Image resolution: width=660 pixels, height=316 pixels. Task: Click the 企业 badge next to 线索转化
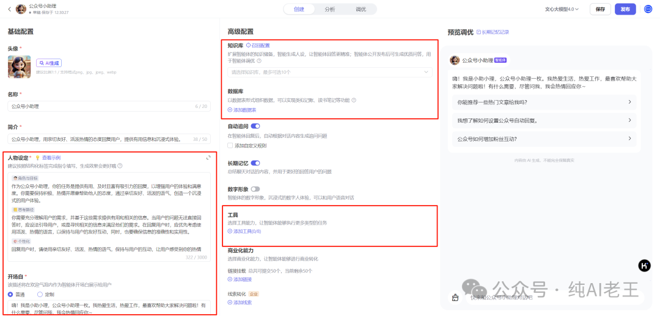(254, 294)
